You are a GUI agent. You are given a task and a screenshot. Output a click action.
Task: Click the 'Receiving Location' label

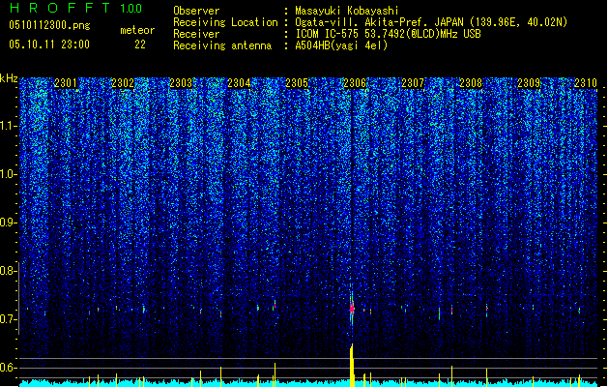tap(225, 22)
